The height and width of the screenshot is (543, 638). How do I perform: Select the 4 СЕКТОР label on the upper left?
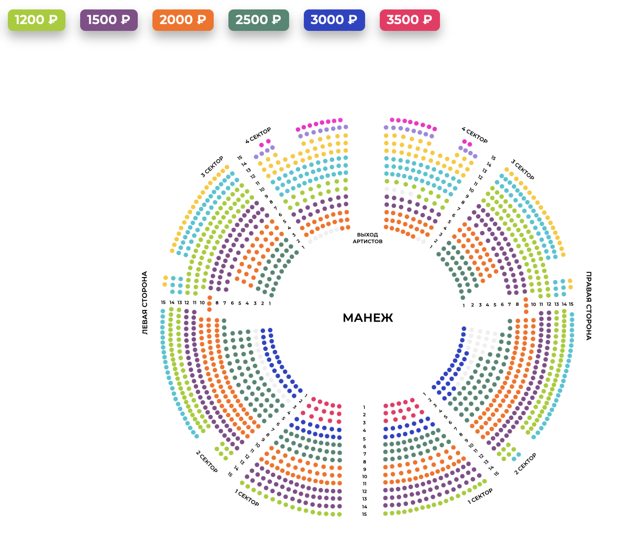[258, 136]
